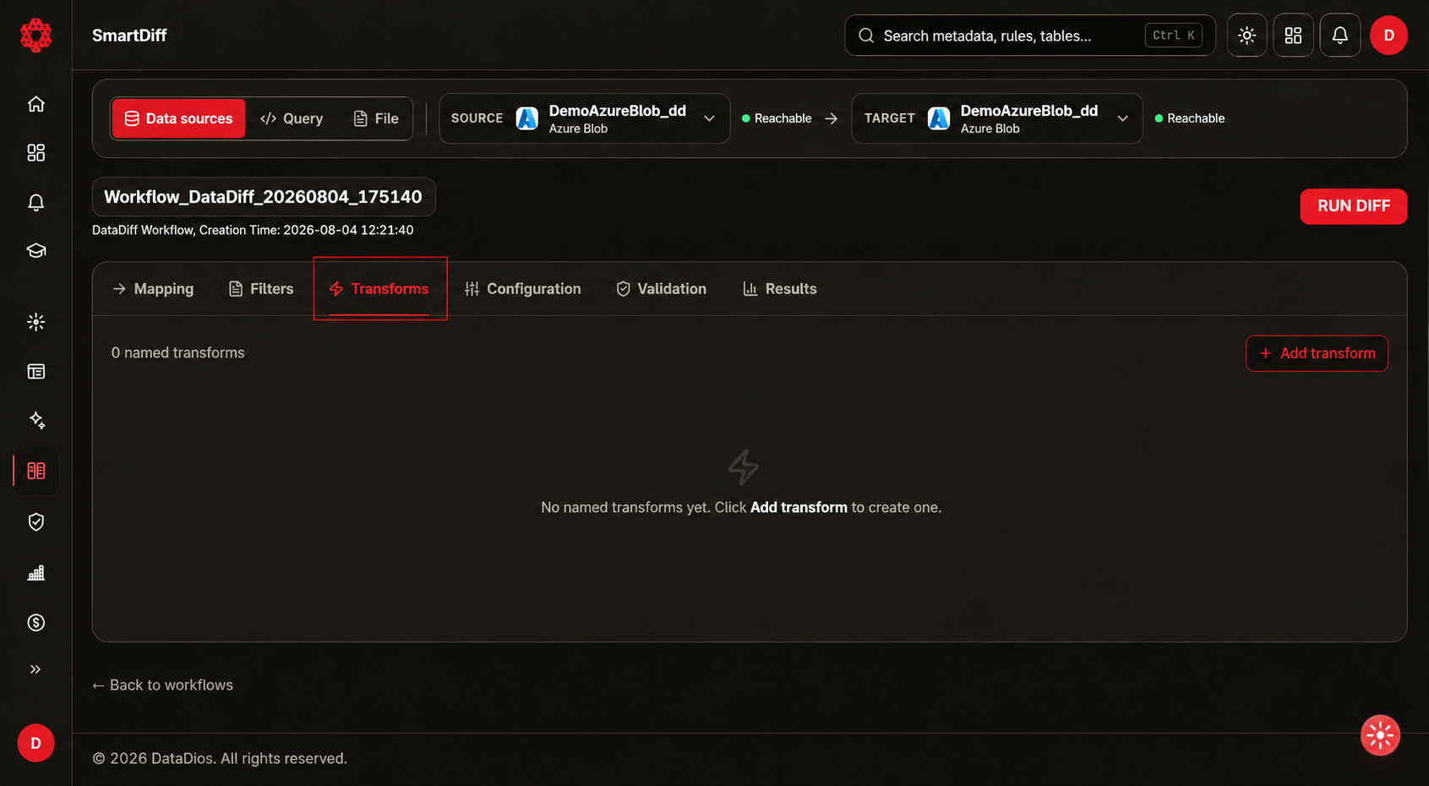Image resolution: width=1429 pixels, height=786 pixels.
Task: Expand the sidebar with double chevron
Action: pyautogui.click(x=35, y=669)
